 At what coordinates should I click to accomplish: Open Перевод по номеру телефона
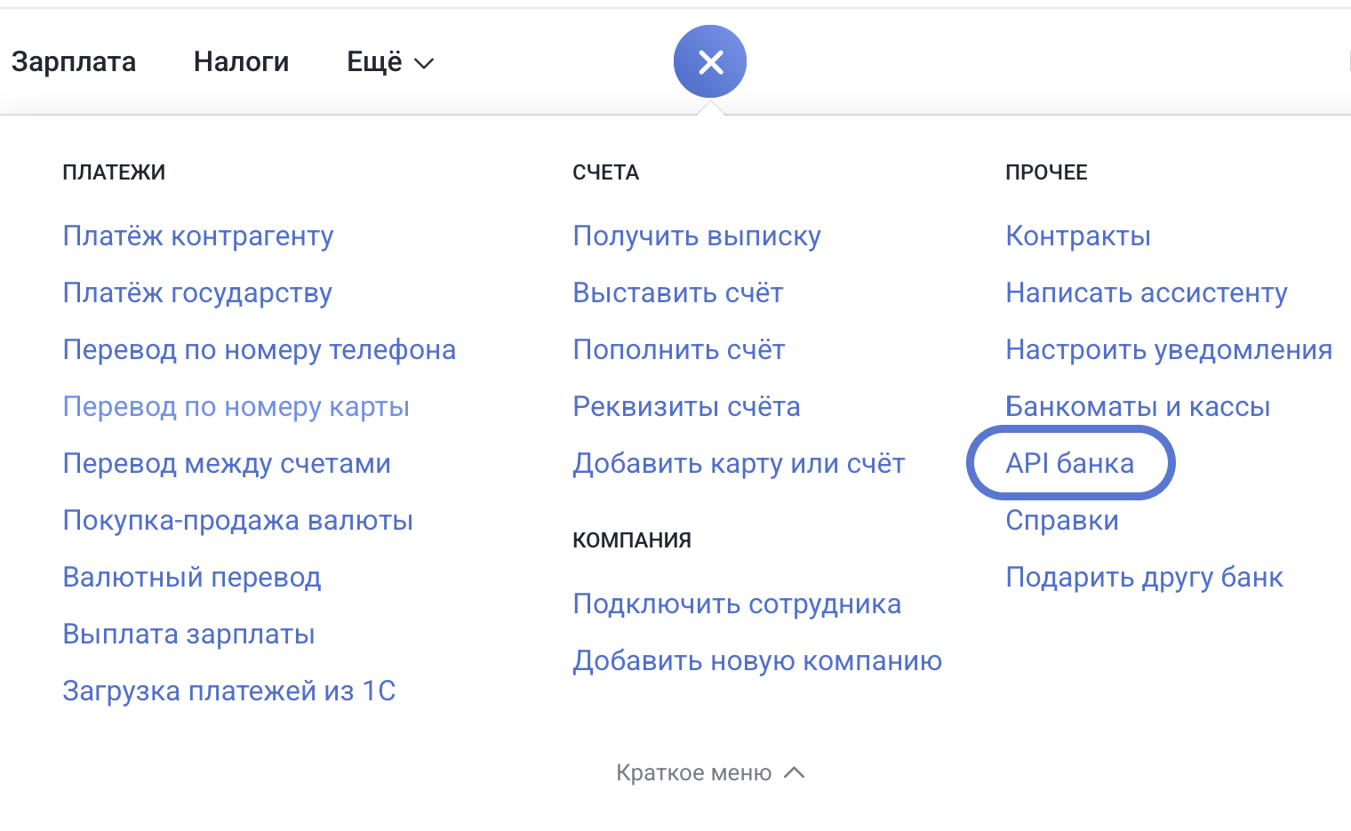(x=259, y=349)
